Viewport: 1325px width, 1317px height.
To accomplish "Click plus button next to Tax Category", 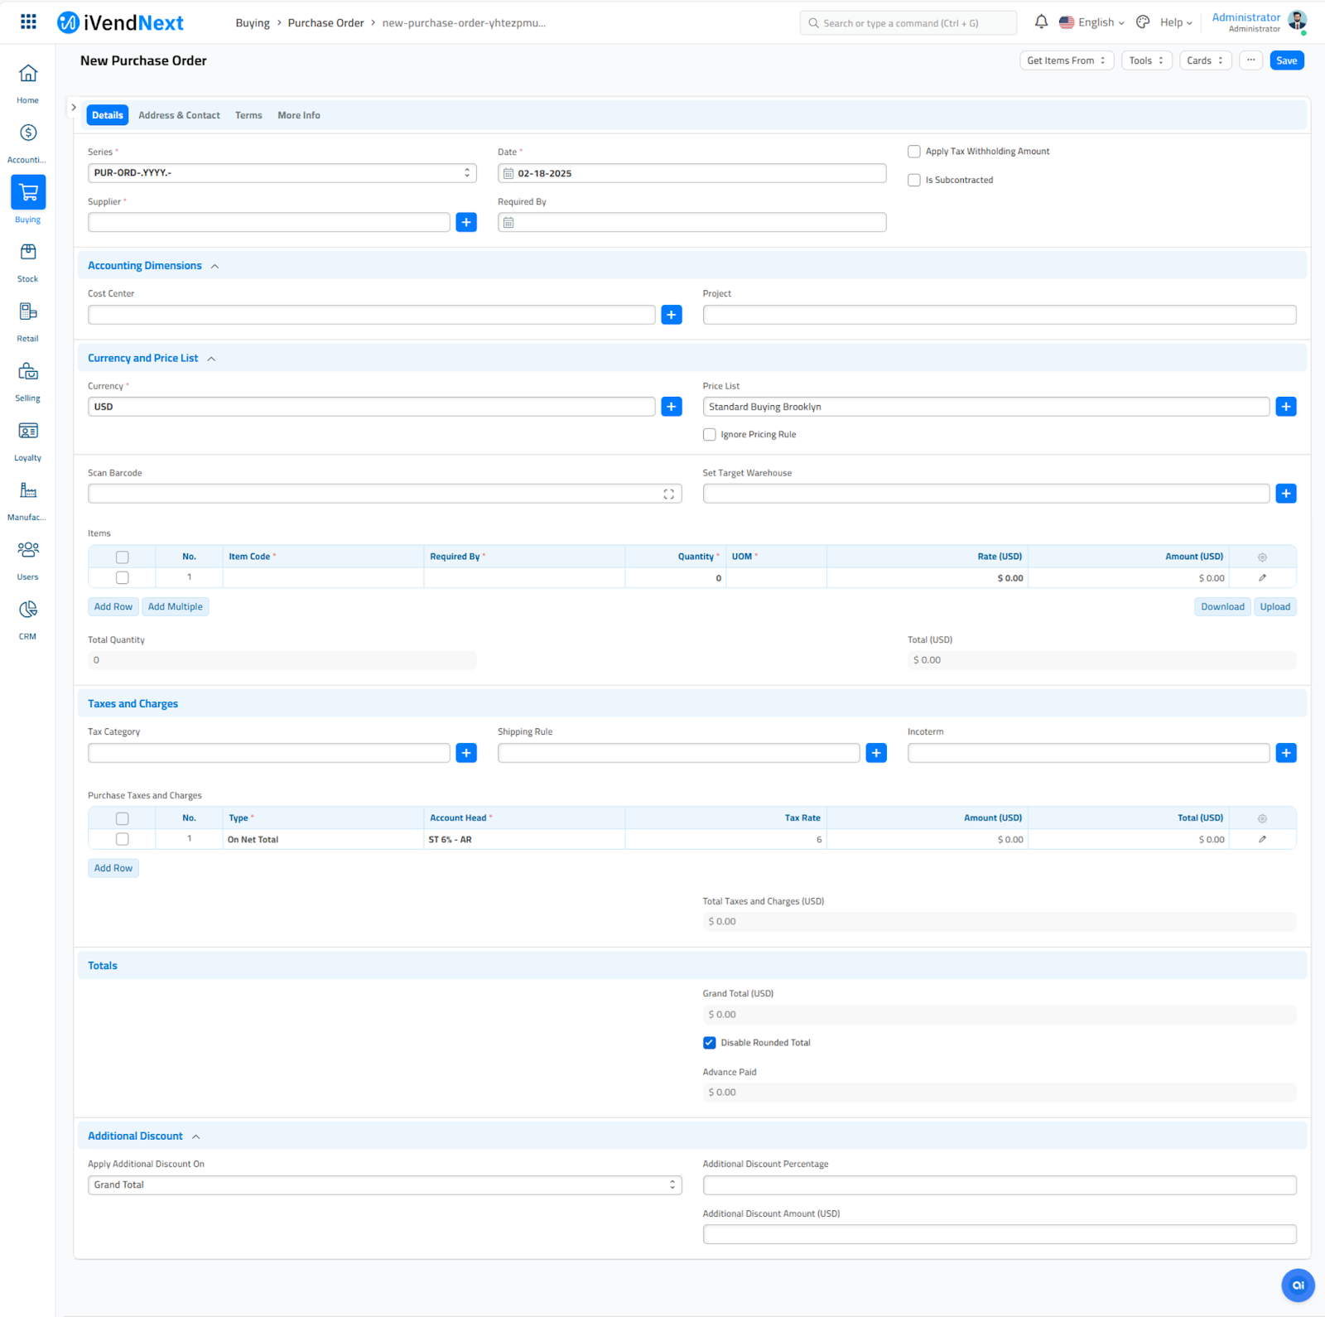I will (x=466, y=753).
